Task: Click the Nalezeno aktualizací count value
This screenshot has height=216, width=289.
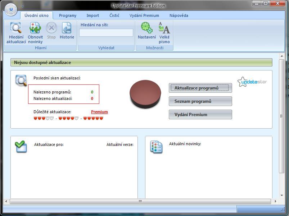Action: (92, 98)
